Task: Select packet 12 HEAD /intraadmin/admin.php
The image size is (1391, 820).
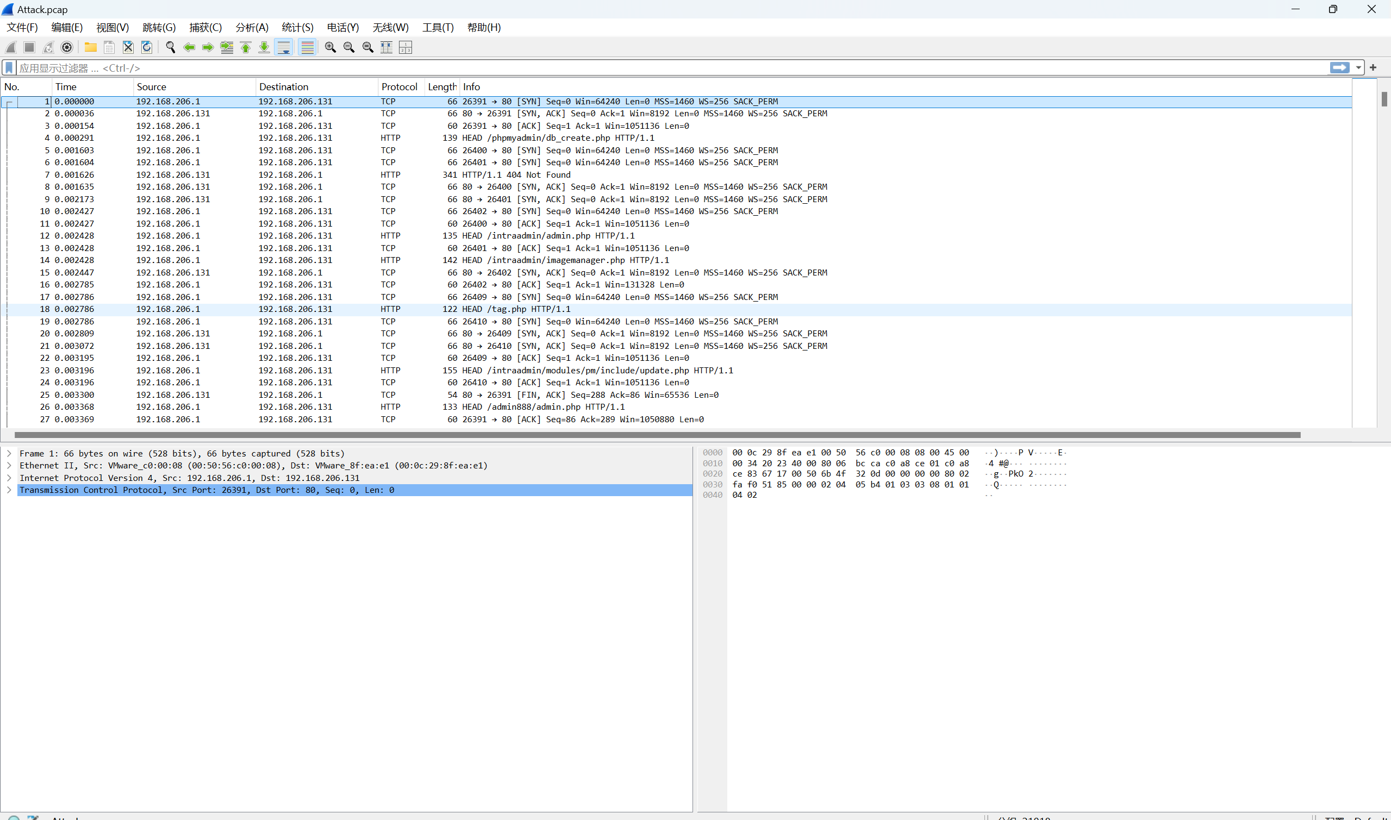Action: click(677, 236)
